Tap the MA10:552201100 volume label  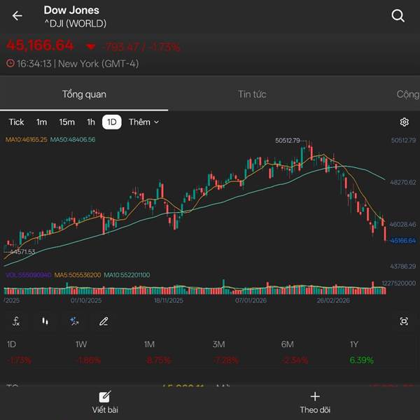pos(127,275)
